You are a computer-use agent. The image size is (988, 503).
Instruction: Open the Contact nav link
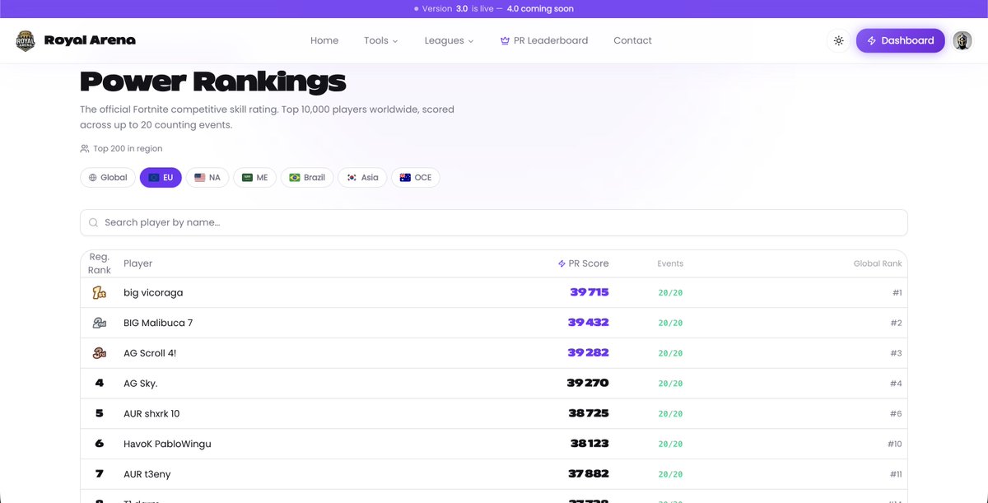pos(632,40)
